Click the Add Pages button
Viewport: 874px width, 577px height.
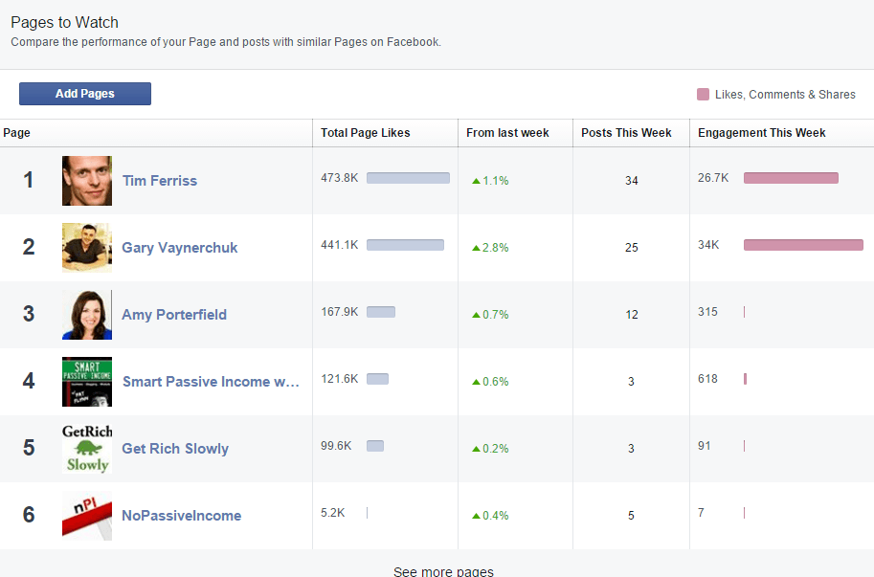point(85,94)
